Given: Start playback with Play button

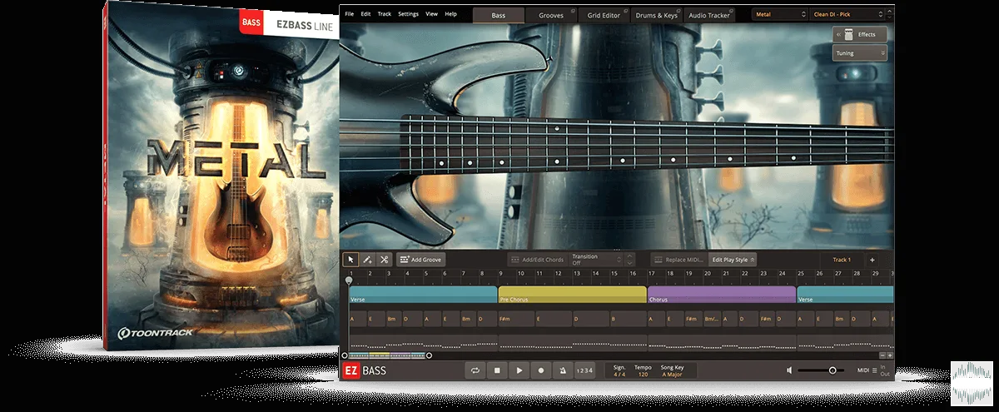Looking at the screenshot, I should point(519,370).
